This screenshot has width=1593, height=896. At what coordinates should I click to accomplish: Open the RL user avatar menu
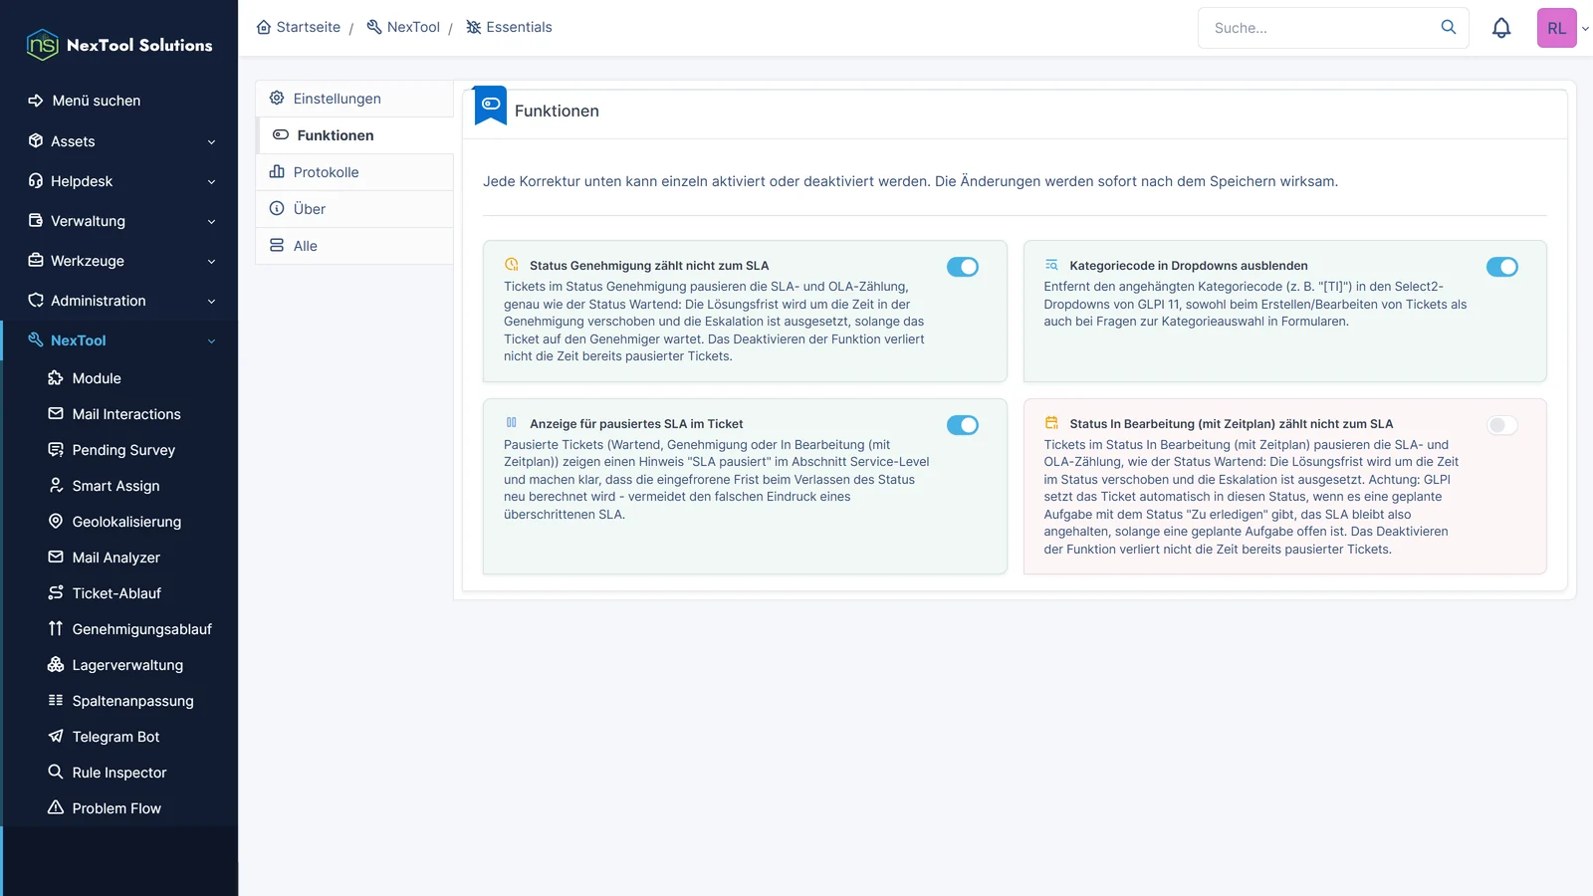point(1556,28)
